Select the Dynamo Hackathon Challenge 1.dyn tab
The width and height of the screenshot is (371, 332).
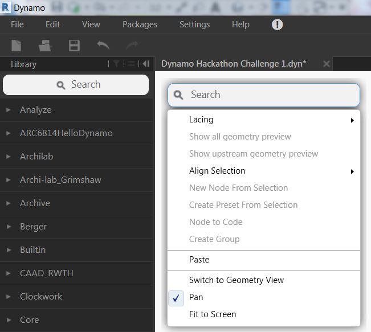(x=244, y=64)
